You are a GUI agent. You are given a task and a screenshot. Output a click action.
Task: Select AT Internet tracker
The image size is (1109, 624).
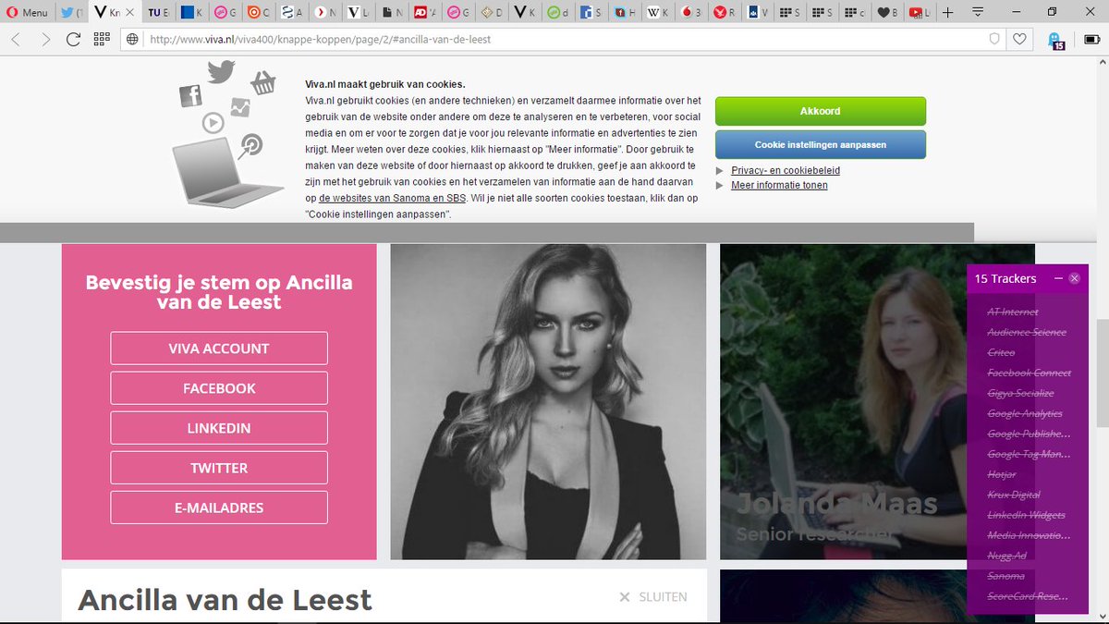click(x=1013, y=312)
